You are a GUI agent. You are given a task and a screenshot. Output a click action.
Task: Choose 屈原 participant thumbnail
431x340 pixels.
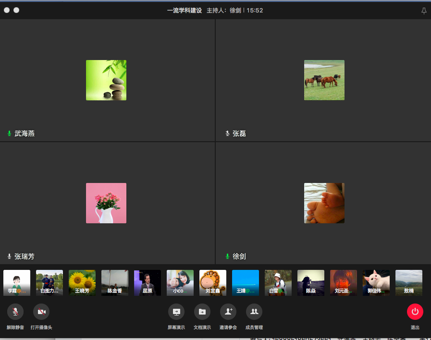(x=148, y=283)
